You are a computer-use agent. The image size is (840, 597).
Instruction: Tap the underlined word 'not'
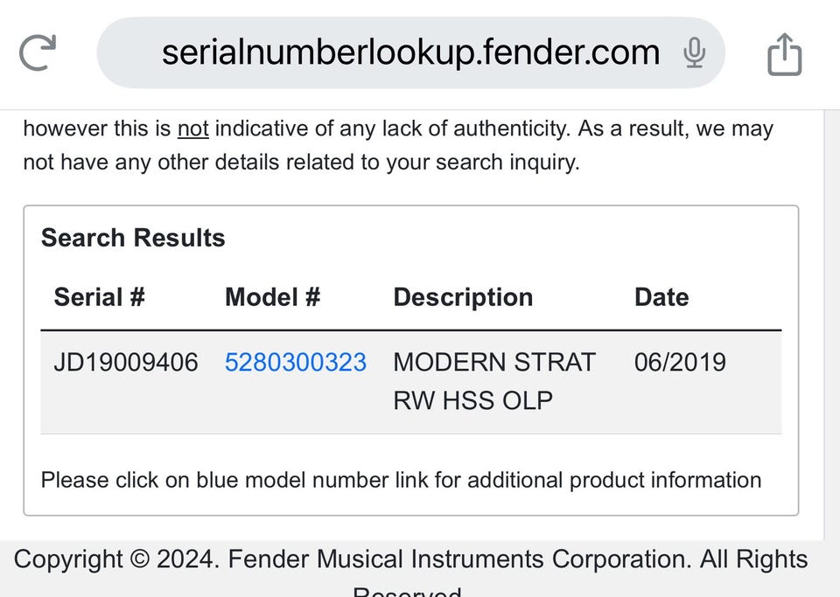192,129
